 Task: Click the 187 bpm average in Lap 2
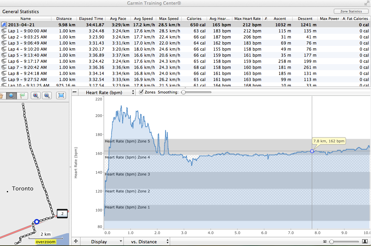(x=222, y=37)
